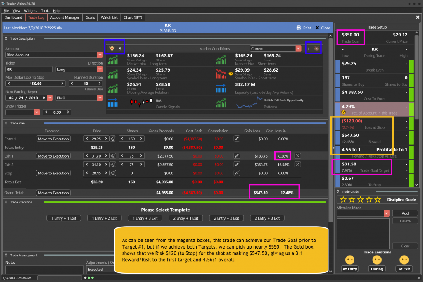Edit Exit 1 with pencil icon
This screenshot has height=282, width=423.
(237, 156)
